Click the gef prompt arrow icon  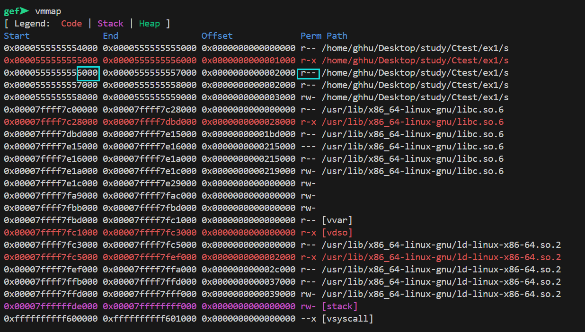(25, 10)
